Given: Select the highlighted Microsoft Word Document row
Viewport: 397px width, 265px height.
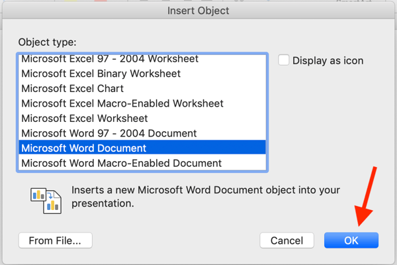Looking at the screenshot, I should (142, 147).
